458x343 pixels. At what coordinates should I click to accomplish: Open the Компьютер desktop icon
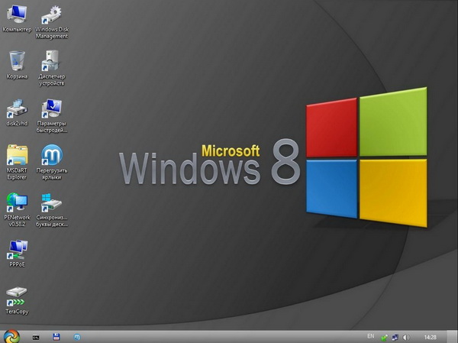click(x=17, y=15)
